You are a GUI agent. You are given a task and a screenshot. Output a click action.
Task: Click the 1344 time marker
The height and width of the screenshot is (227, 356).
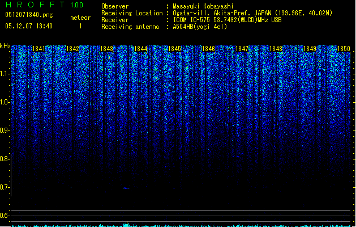click(140, 49)
